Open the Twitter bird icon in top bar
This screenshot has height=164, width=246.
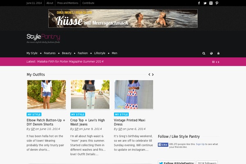(x=205, y=3)
